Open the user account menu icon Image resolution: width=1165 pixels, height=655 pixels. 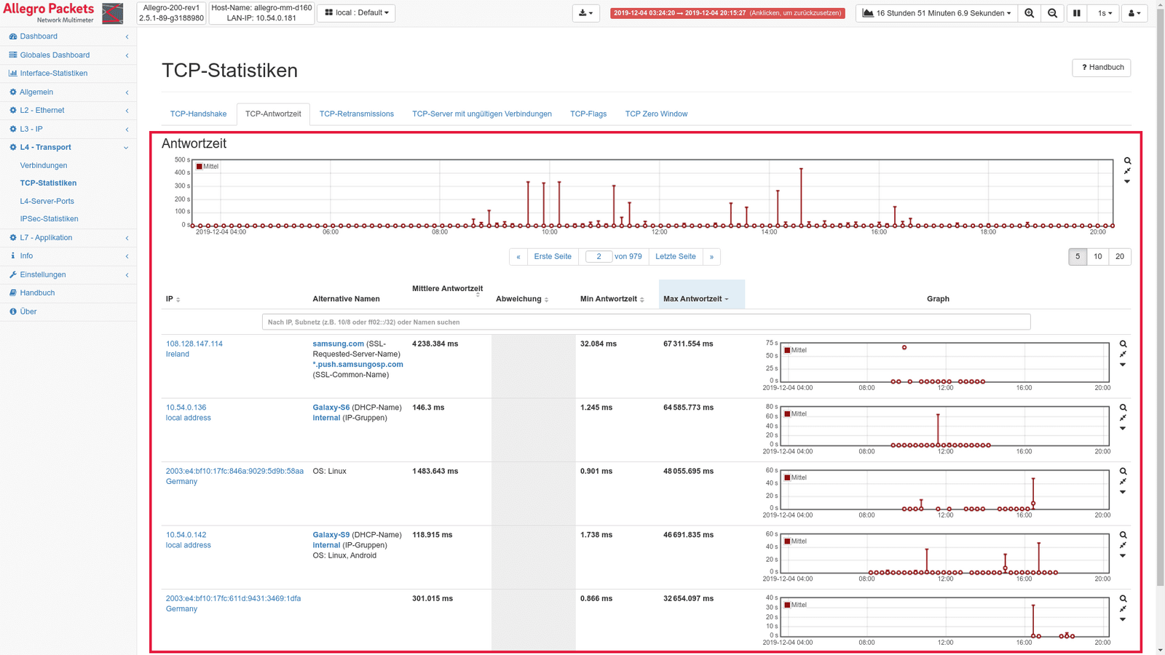(1134, 13)
